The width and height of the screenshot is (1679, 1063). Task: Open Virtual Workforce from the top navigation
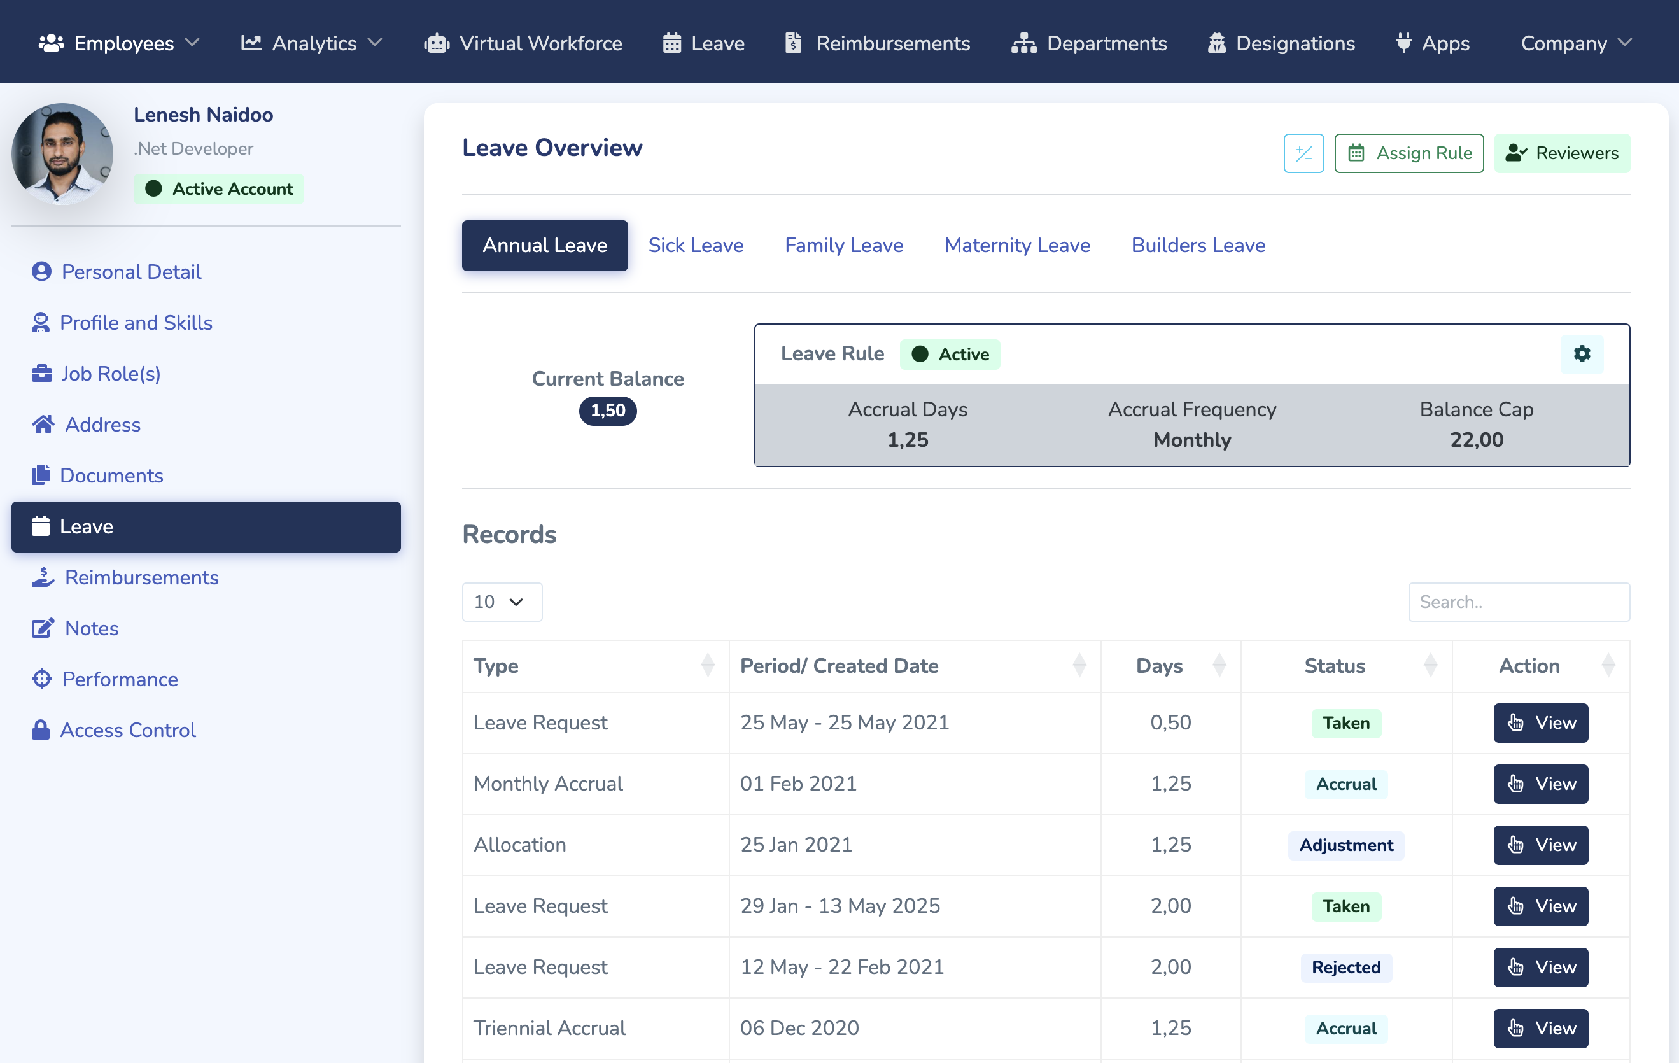[x=523, y=43]
